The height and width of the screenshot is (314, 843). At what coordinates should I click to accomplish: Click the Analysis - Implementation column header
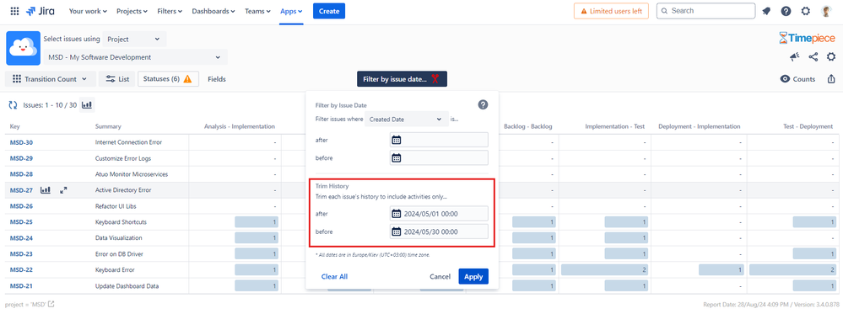pyautogui.click(x=240, y=126)
